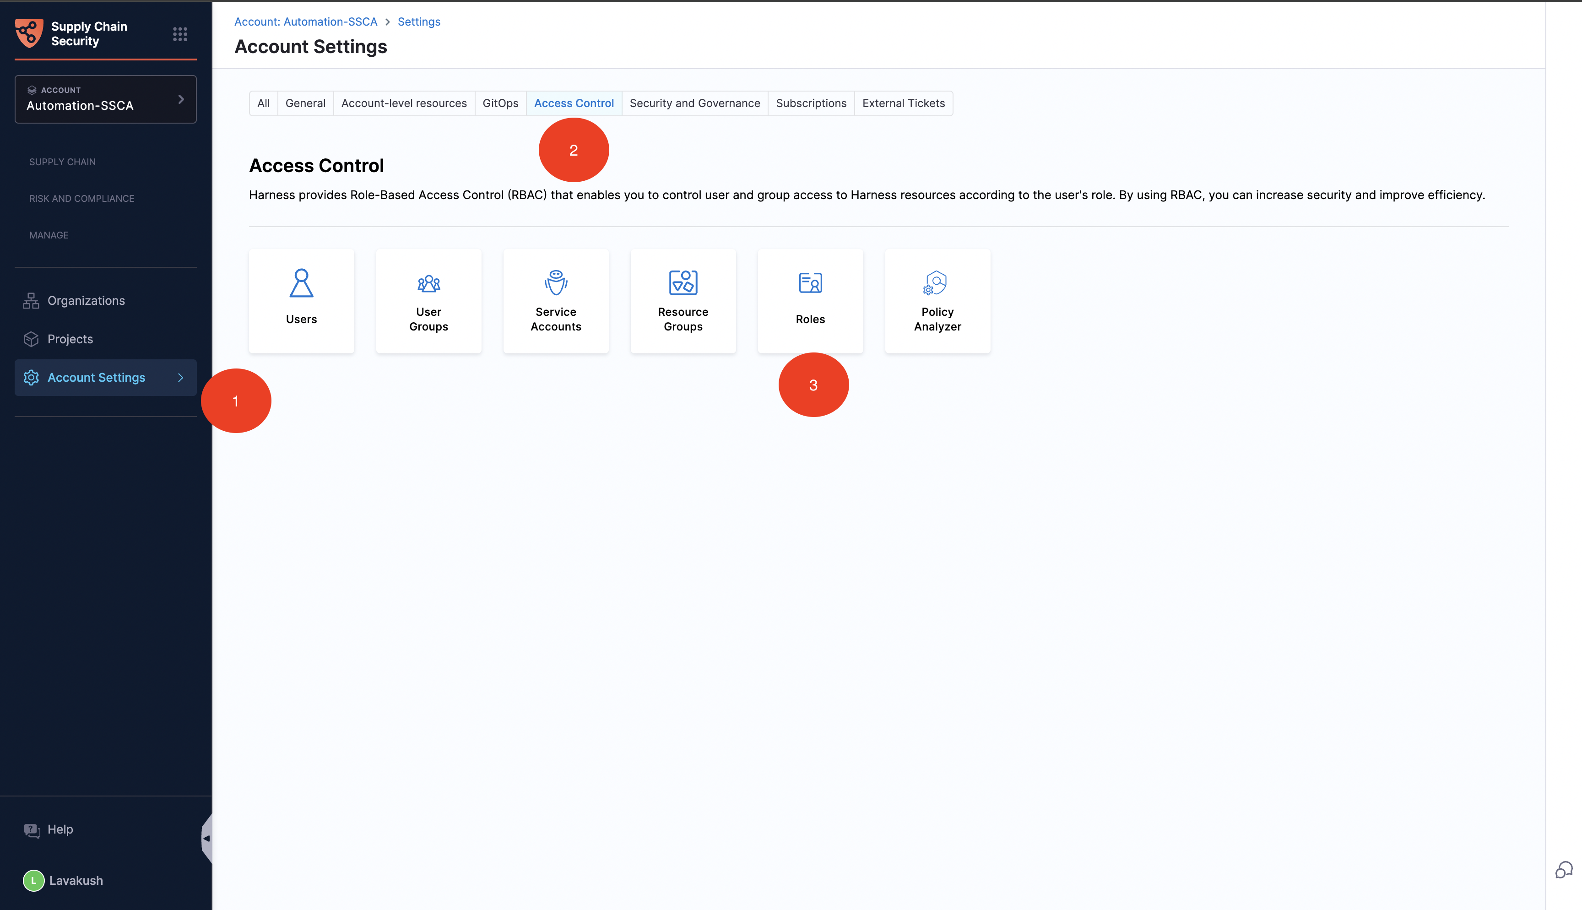The width and height of the screenshot is (1582, 910).
Task: Open the module switcher grid icon
Action: pyautogui.click(x=180, y=34)
